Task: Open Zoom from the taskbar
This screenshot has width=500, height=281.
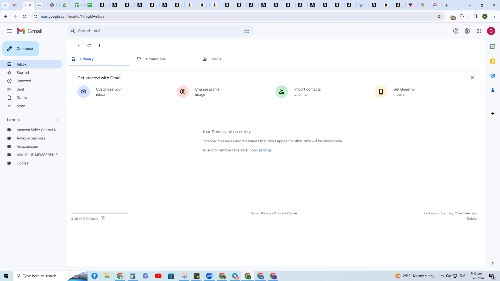Action: tap(209, 276)
